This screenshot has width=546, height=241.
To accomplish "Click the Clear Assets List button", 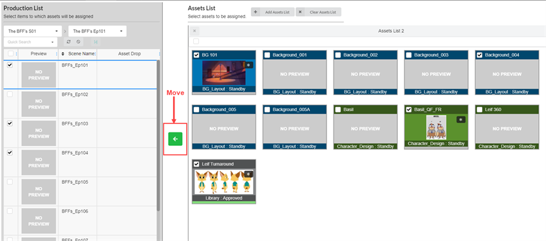I will pyautogui.click(x=319, y=12).
